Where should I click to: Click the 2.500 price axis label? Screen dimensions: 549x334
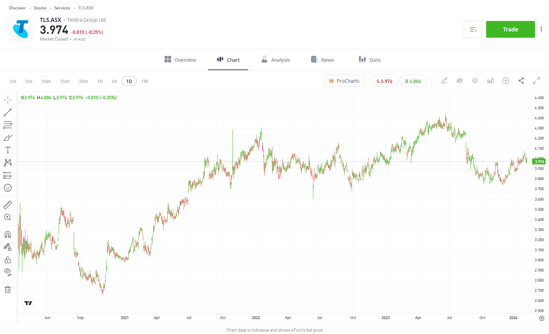pos(539,311)
